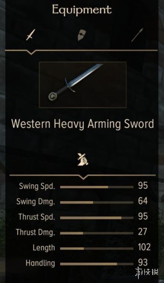The width and height of the screenshot is (164, 283).
Task: Click the Handling label text
Action: pos(40,263)
